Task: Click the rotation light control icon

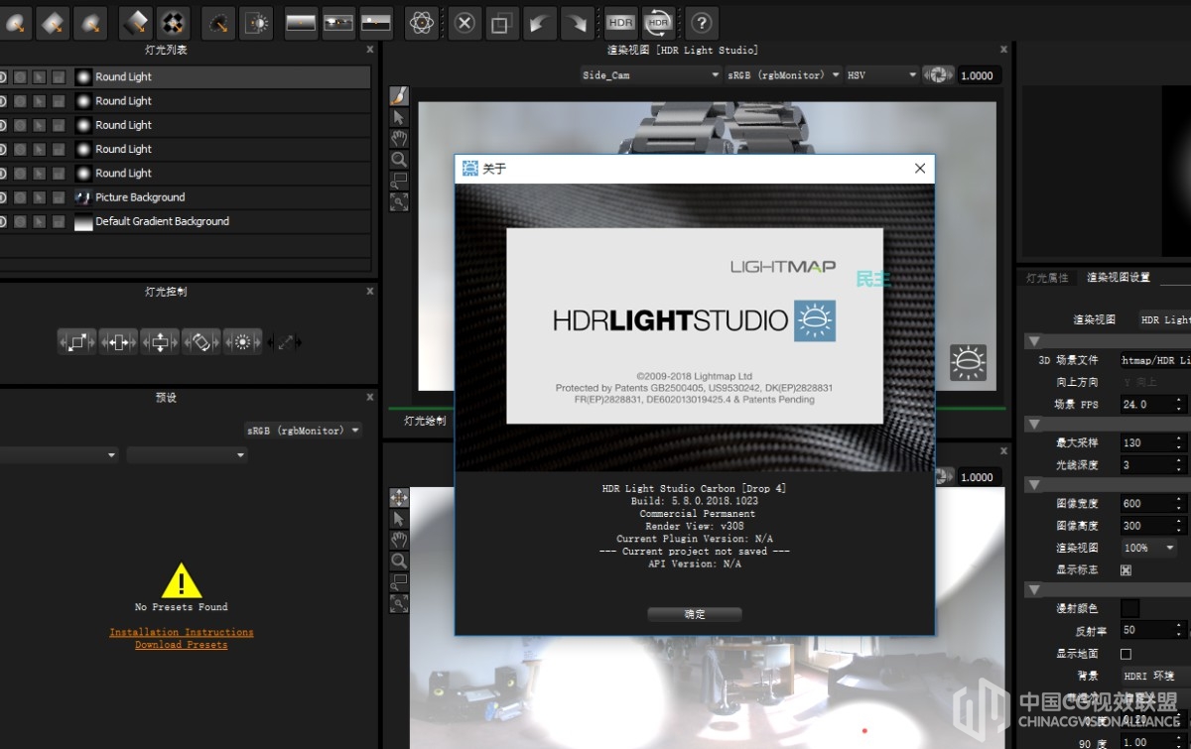Action: pyautogui.click(x=200, y=341)
